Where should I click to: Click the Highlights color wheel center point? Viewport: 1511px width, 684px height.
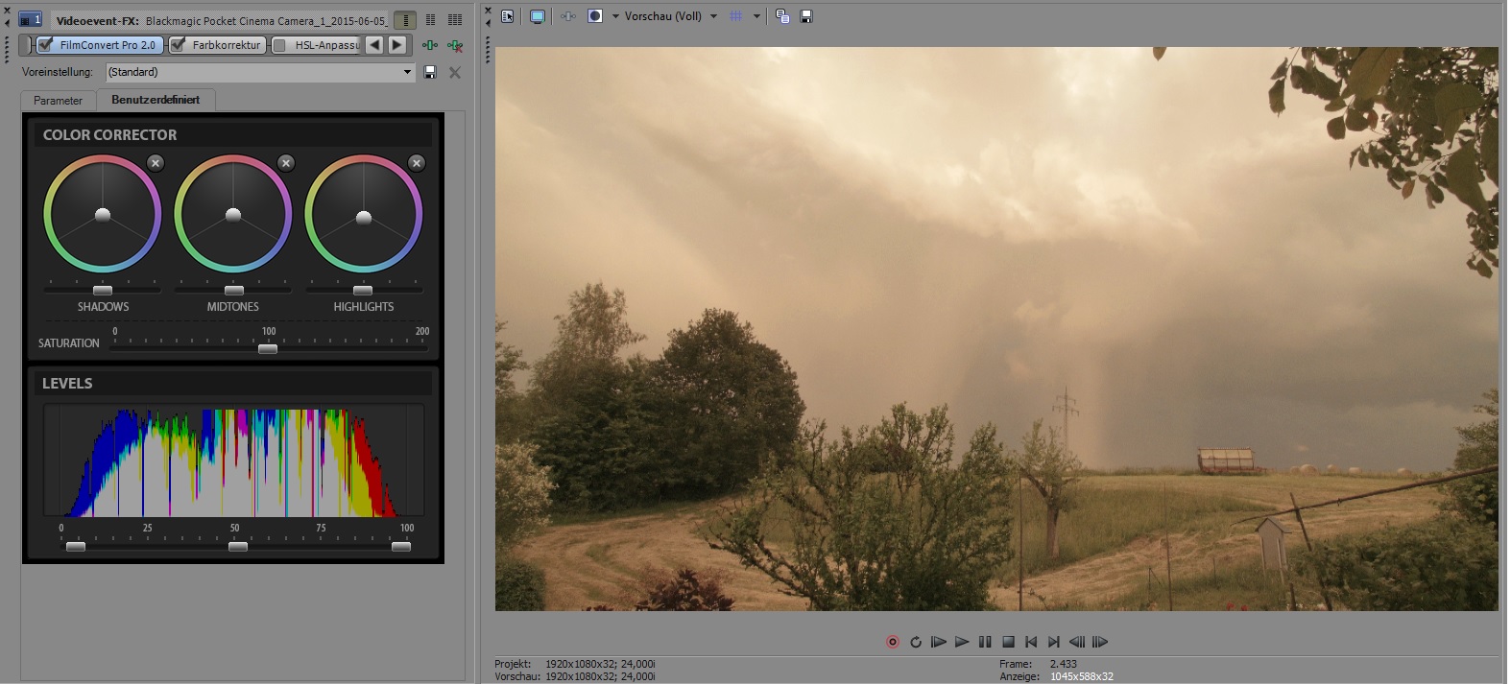[364, 218]
